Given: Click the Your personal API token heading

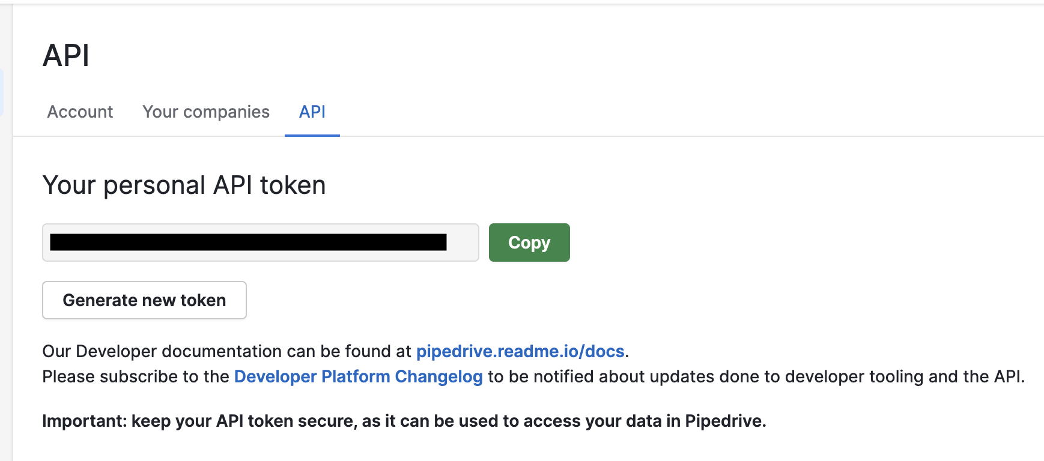Looking at the screenshot, I should click(x=184, y=185).
